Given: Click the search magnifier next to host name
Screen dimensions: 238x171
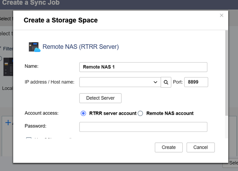Looking at the screenshot, I should (x=166, y=82).
